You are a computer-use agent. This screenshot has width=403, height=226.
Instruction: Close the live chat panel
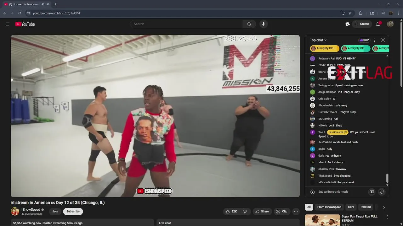[x=383, y=40]
